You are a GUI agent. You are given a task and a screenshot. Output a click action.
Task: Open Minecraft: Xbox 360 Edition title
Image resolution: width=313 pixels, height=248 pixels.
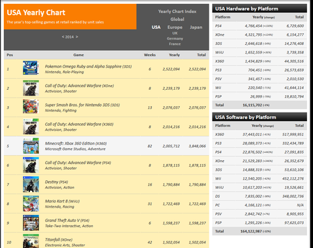tap(76, 143)
